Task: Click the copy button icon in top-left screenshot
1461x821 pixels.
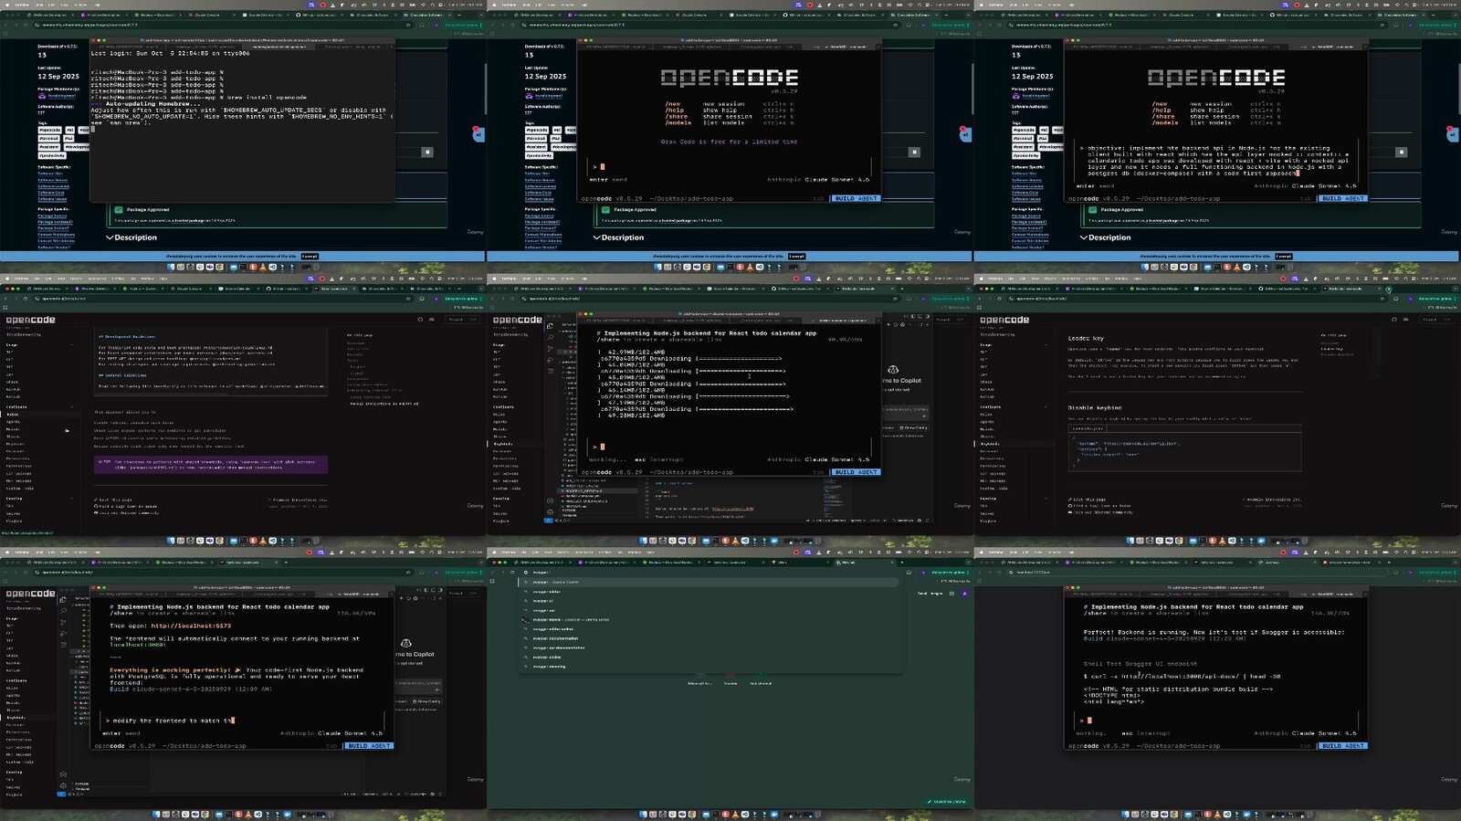Action: click(x=426, y=152)
